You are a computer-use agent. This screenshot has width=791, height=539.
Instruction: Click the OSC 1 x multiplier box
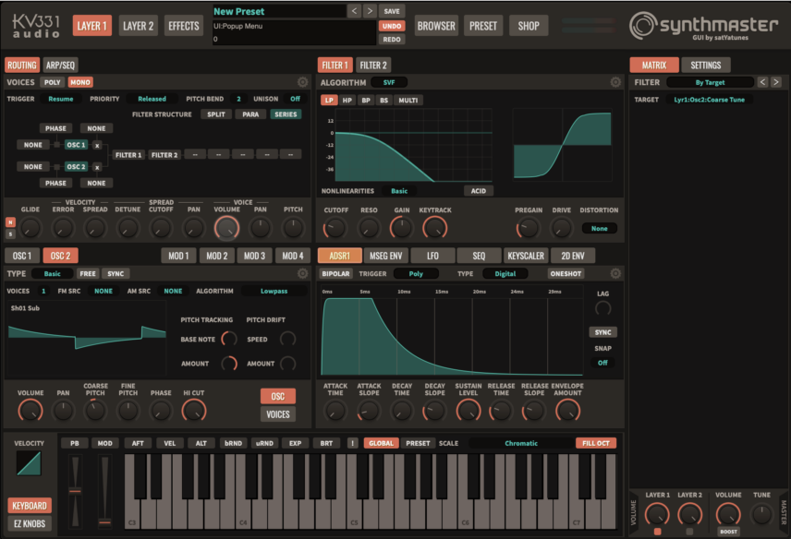pyautogui.click(x=97, y=145)
